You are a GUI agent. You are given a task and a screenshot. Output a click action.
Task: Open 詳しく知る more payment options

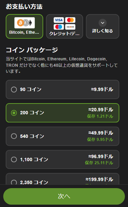[103, 26]
